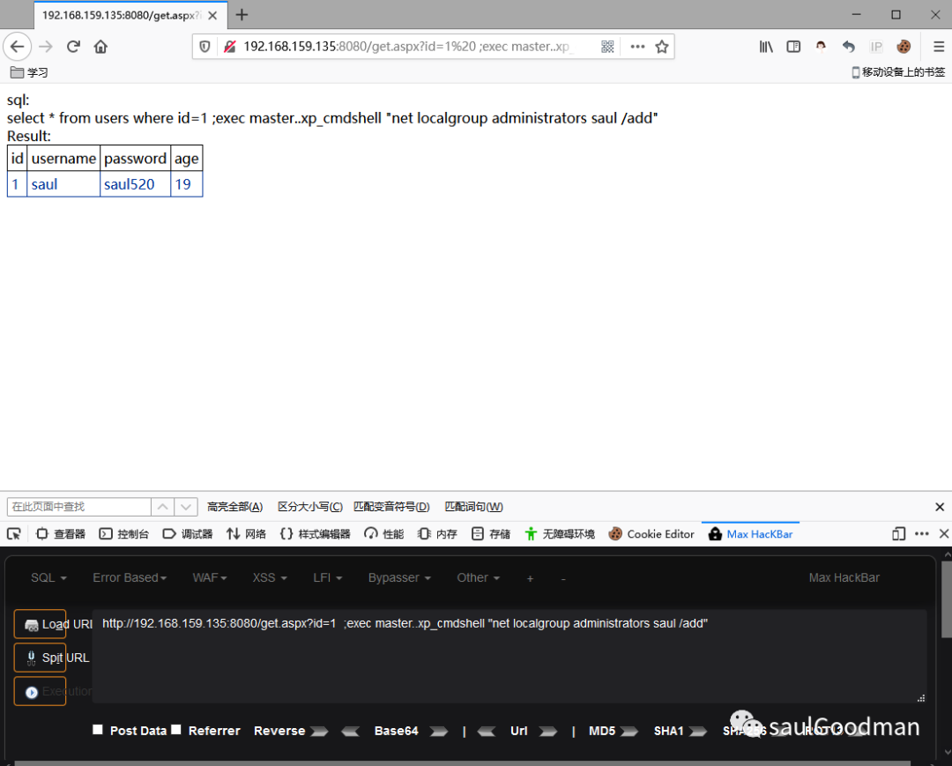Image resolution: width=952 pixels, height=766 pixels.
Task: Jump to previous find match
Action: tap(163, 507)
